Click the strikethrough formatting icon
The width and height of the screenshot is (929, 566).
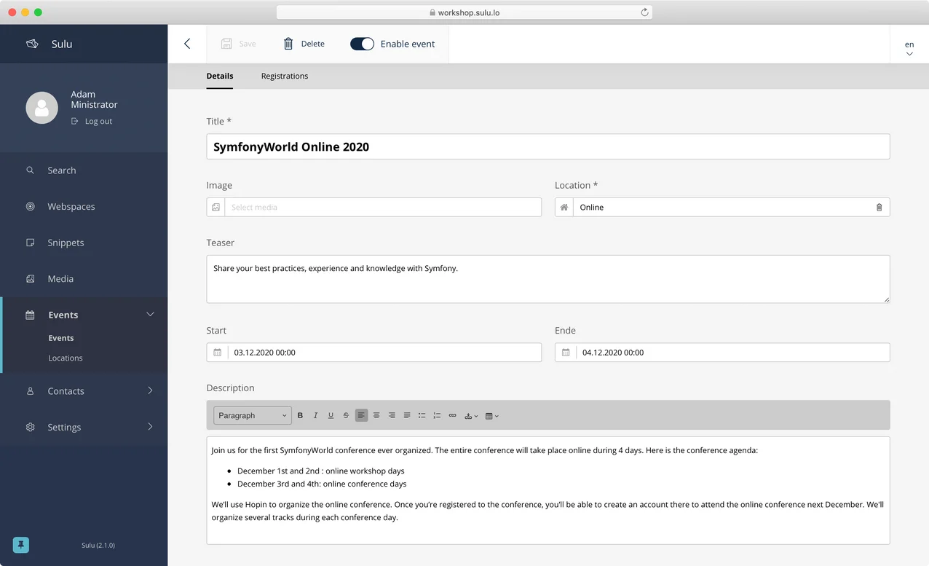click(346, 415)
